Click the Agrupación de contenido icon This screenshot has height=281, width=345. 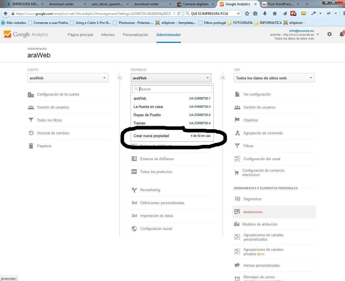[237, 133]
